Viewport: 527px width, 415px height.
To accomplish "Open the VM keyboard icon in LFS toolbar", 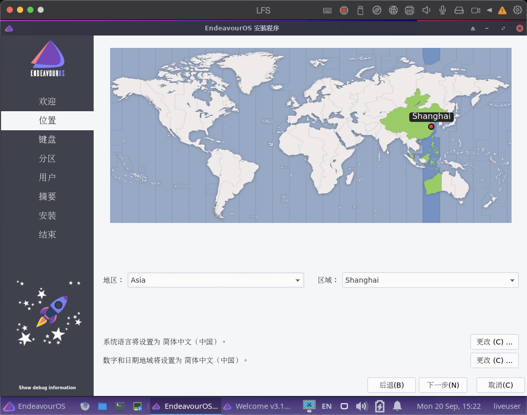I will click(327, 10).
